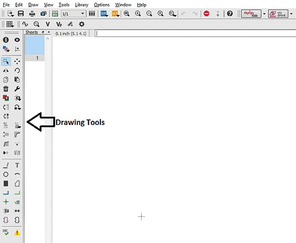
Task: Print the schematic
Action: coord(32,14)
